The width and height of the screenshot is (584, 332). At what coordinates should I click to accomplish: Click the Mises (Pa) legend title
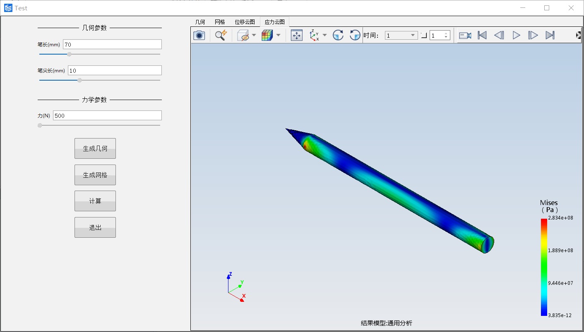(x=549, y=206)
